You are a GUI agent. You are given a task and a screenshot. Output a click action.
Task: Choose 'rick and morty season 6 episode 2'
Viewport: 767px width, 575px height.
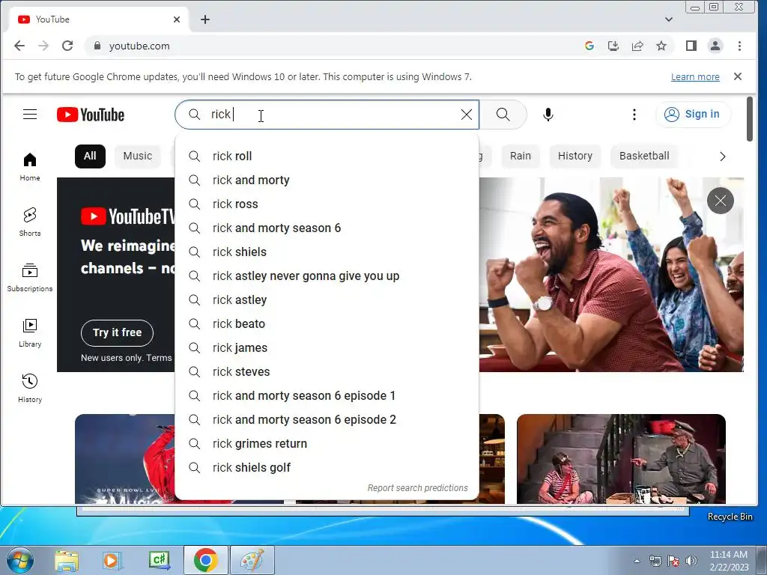[327, 419]
